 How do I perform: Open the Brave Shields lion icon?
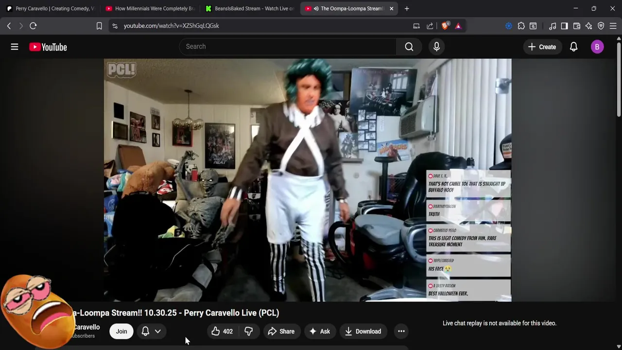(x=445, y=26)
